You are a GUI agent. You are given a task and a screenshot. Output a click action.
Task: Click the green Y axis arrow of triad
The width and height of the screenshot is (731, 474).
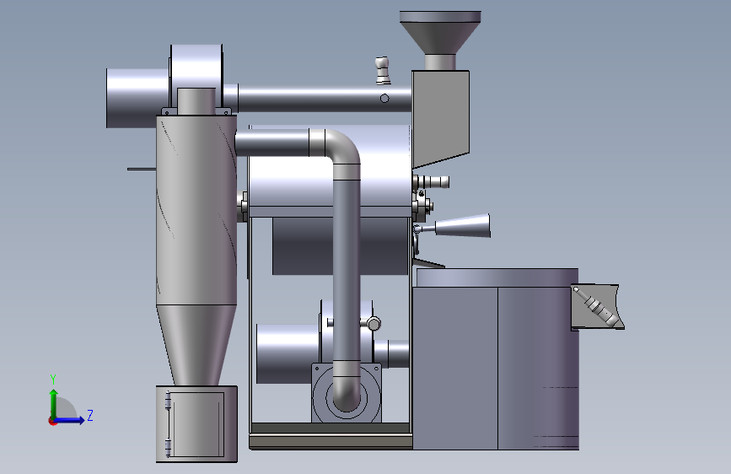coord(54,402)
